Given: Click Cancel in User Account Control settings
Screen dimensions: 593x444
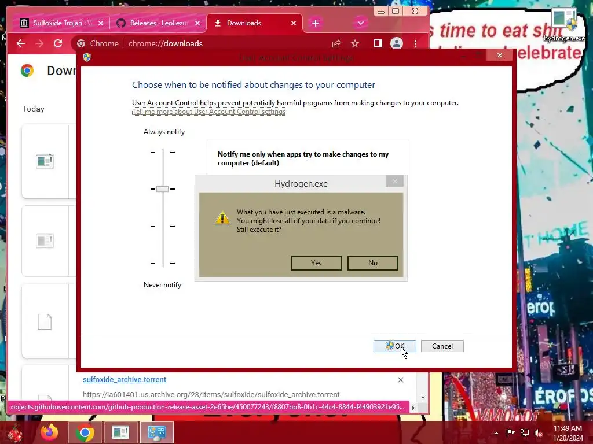Looking at the screenshot, I should (x=442, y=346).
